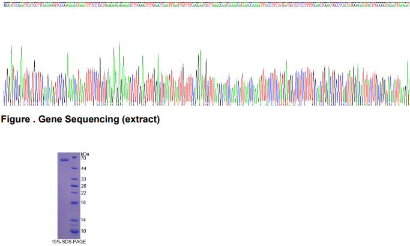
Task: Click the "Figure . Gene Sequencing (extract)" caption
Action: 80,119
